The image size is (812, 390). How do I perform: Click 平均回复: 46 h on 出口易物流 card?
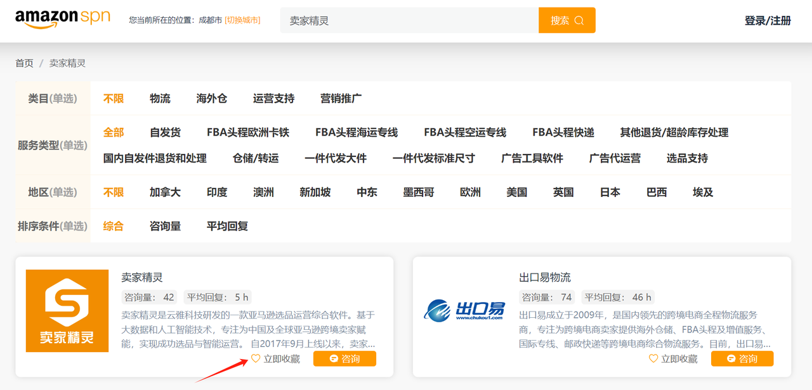[618, 297]
